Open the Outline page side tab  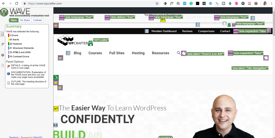tap(3, 65)
